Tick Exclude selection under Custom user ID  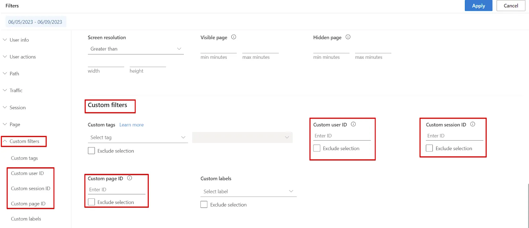(317, 148)
